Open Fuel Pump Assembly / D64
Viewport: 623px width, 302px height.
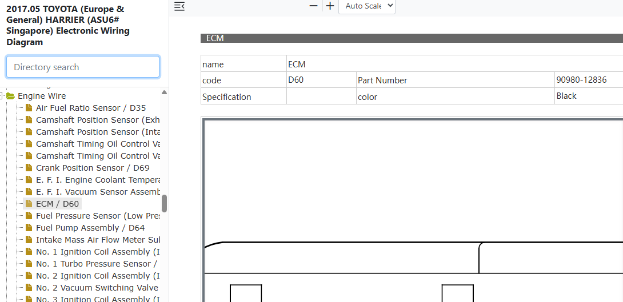(x=90, y=228)
